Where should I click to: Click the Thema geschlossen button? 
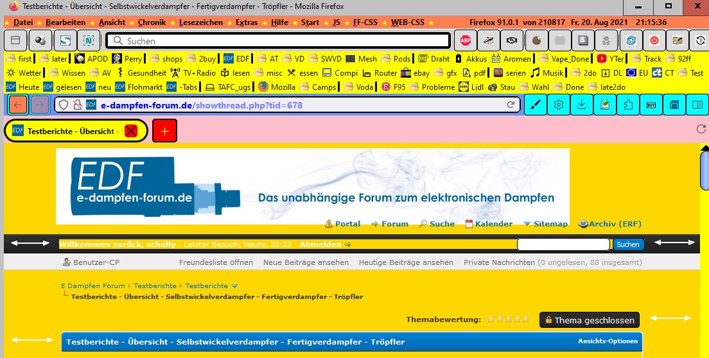pos(590,320)
